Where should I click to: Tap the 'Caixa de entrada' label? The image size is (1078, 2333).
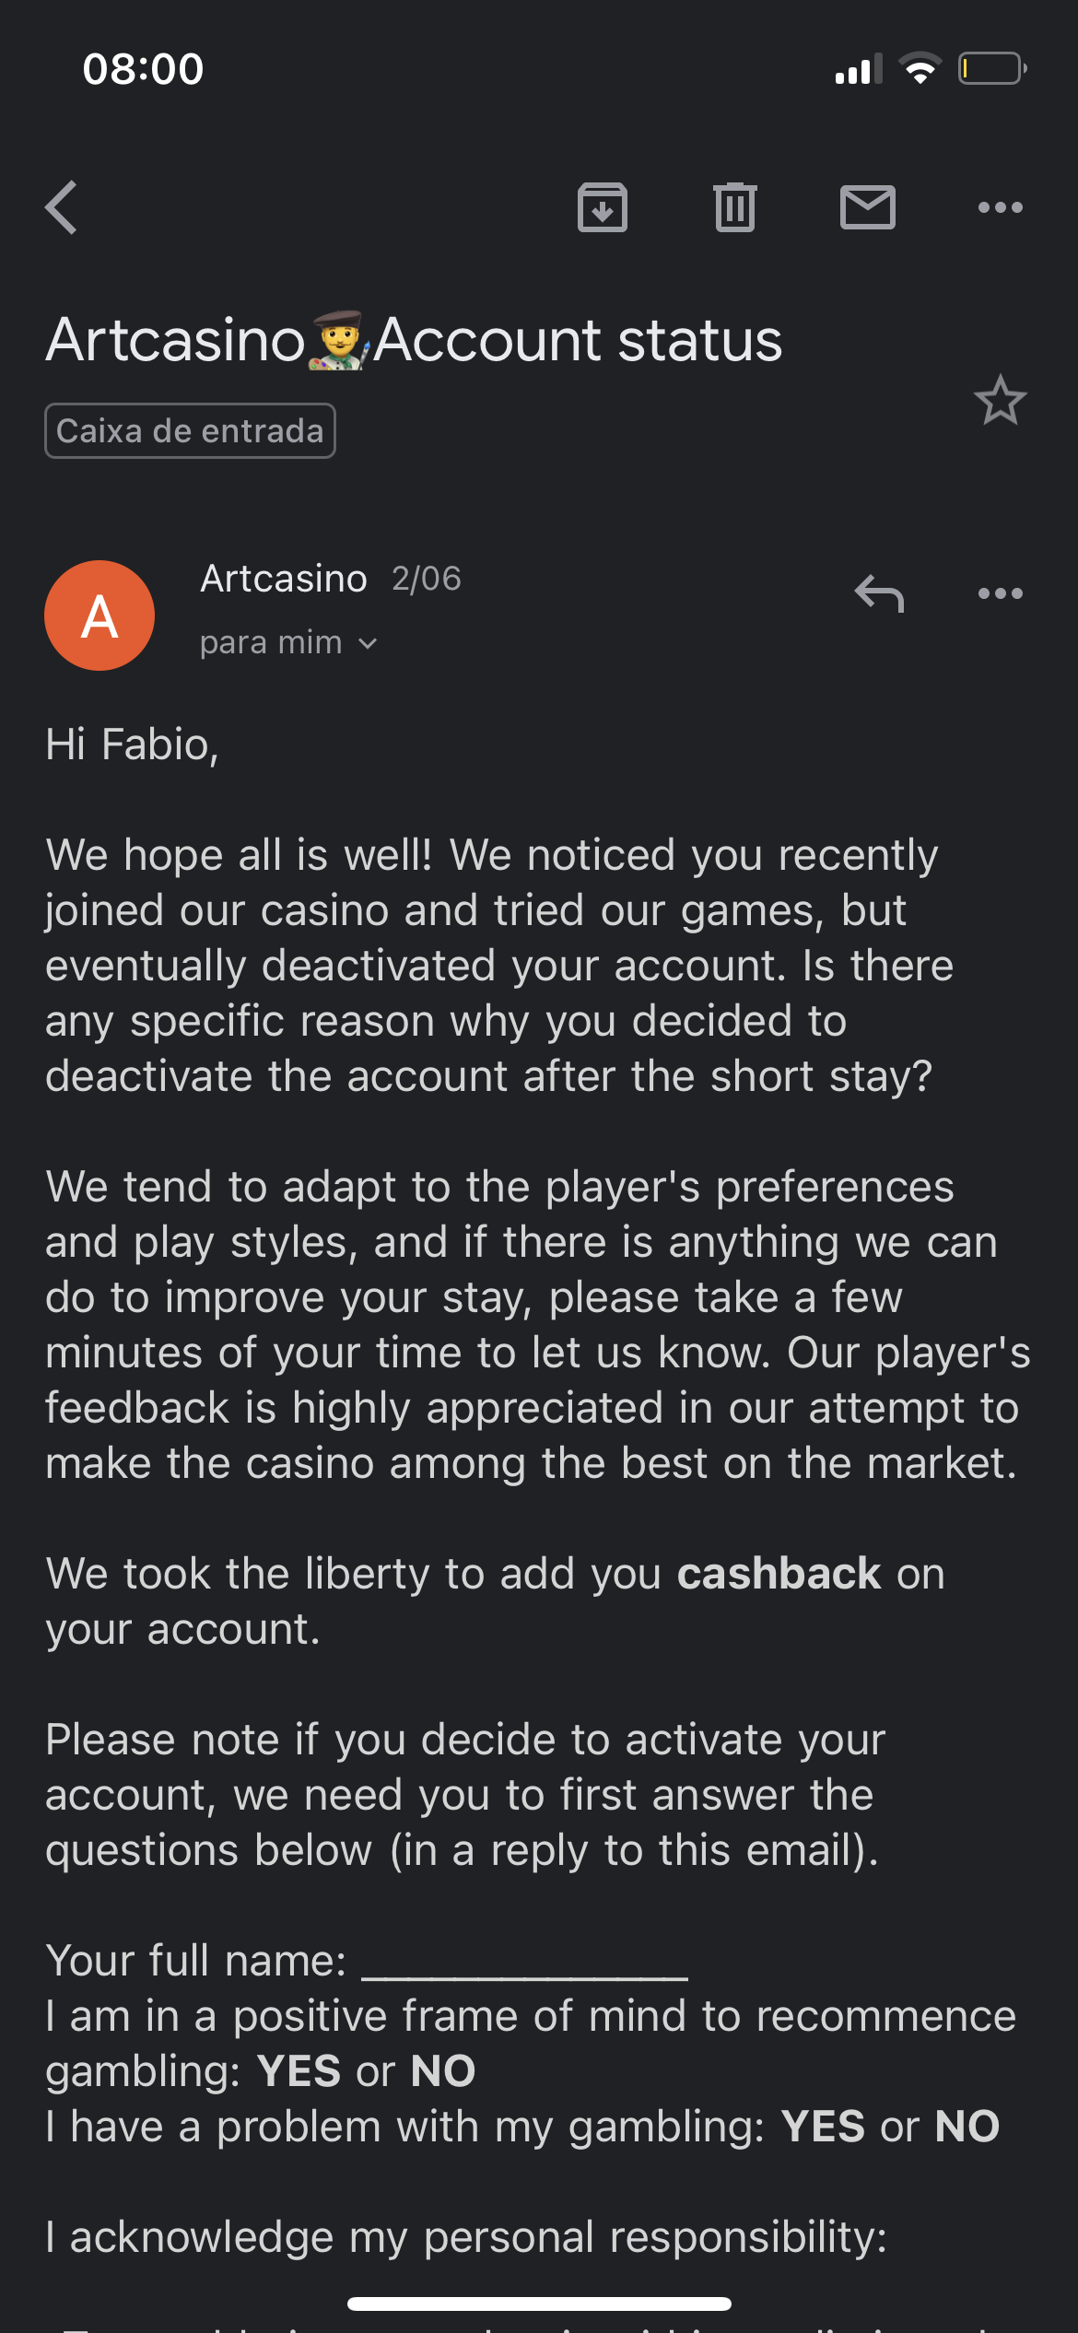point(190,431)
